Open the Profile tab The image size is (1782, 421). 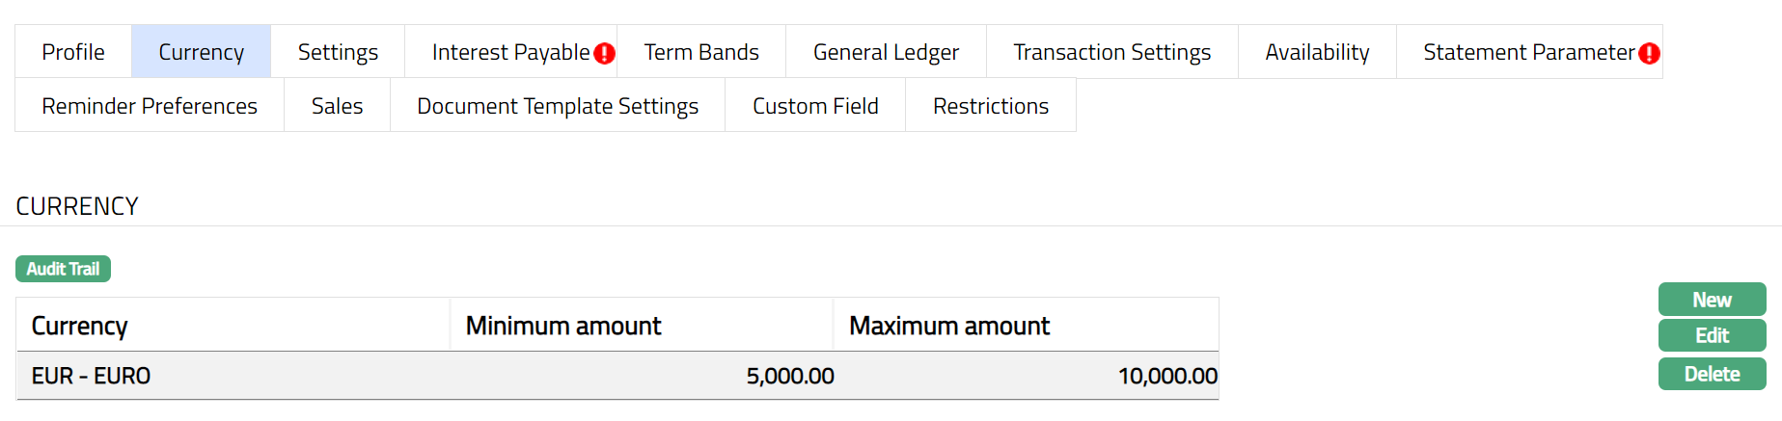pos(73,52)
